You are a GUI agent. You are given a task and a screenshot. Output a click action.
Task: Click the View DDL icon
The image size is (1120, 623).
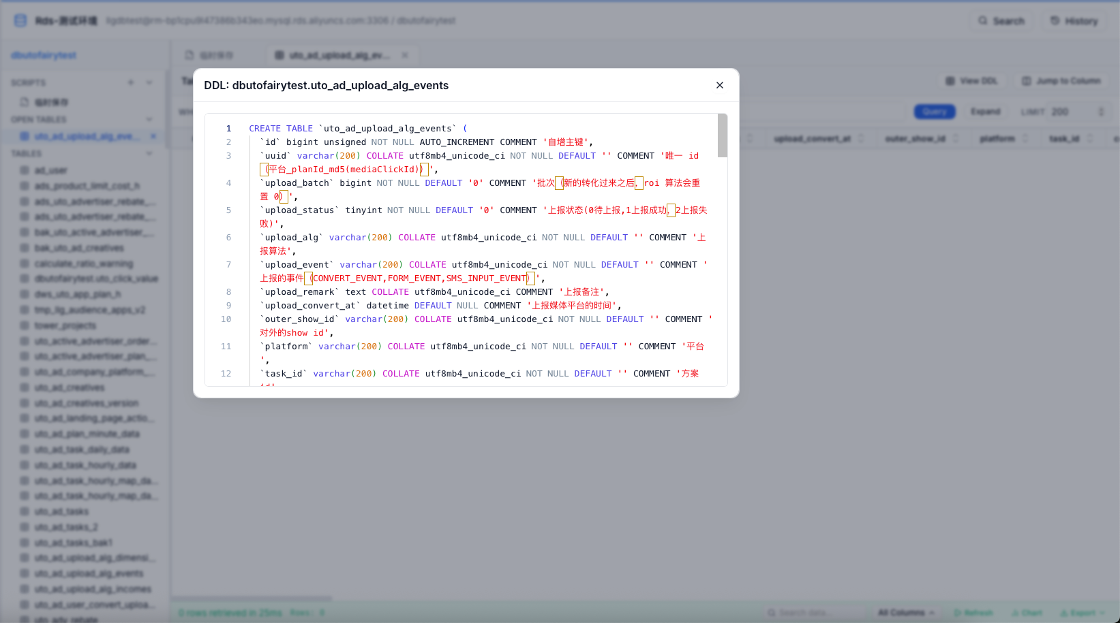949,80
